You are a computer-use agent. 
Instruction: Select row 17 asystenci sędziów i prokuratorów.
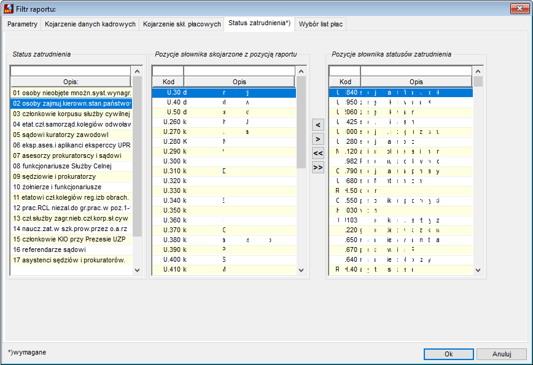[71, 260]
